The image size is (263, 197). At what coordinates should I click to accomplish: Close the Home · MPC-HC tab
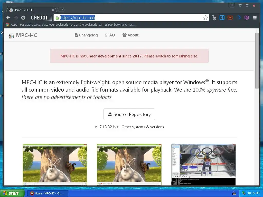[53, 10]
